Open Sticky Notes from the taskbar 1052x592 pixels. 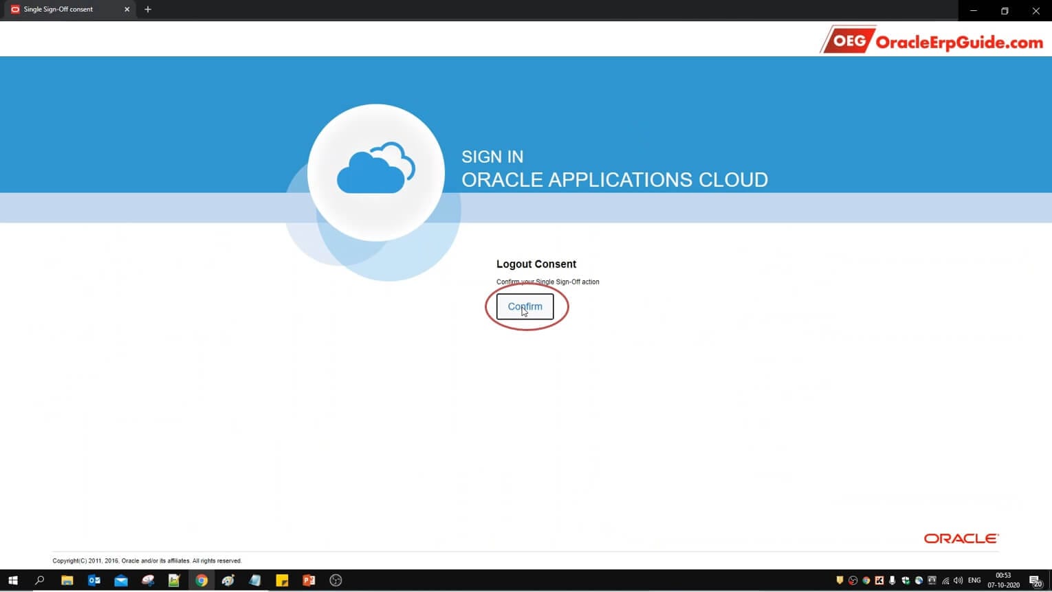click(x=282, y=580)
